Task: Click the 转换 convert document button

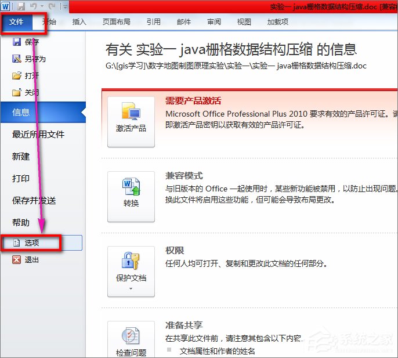Action: (x=131, y=197)
